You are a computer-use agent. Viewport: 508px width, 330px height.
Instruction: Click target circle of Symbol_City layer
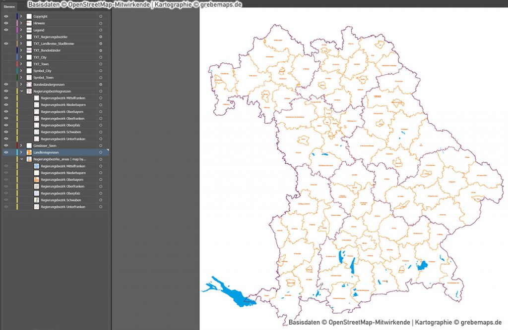click(x=101, y=71)
